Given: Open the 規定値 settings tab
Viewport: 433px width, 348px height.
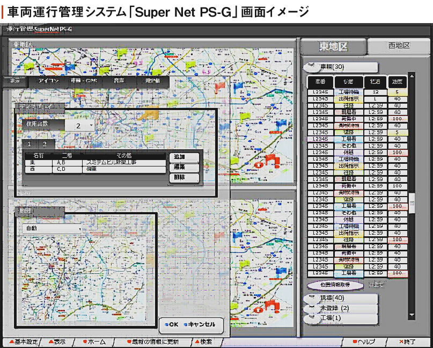Looking at the screenshot, I should click(153, 81).
